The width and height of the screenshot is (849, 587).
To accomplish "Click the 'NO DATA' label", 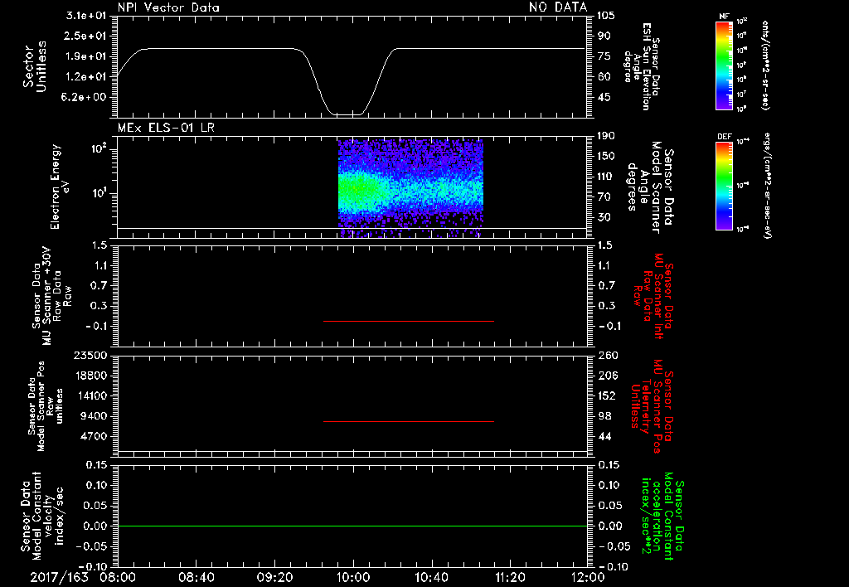I will tap(558, 7).
